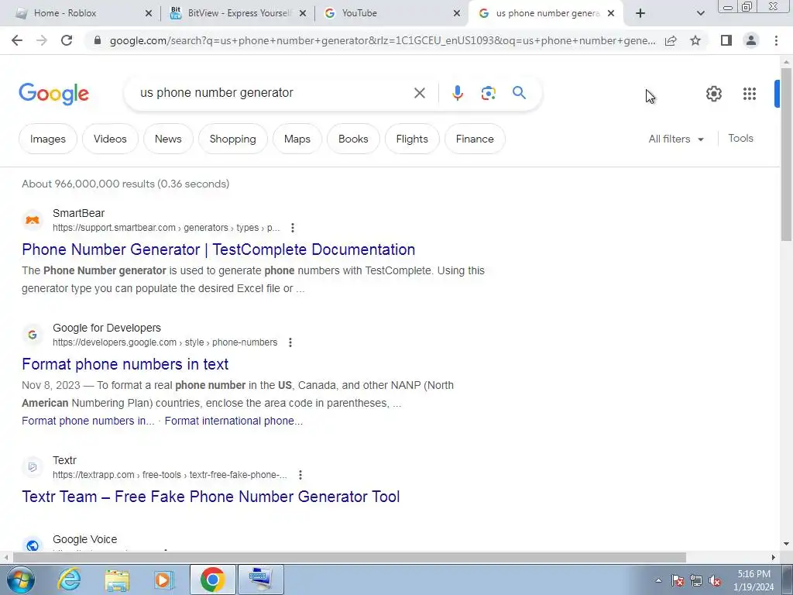Close the Home - Roblox tab
The width and height of the screenshot is (793, 595).
click(x=149, y=14)
